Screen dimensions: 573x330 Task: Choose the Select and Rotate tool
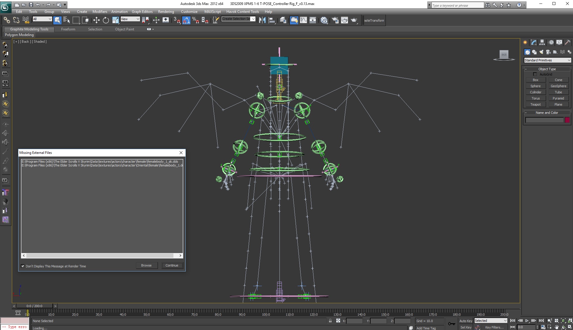tap(106, 20)
